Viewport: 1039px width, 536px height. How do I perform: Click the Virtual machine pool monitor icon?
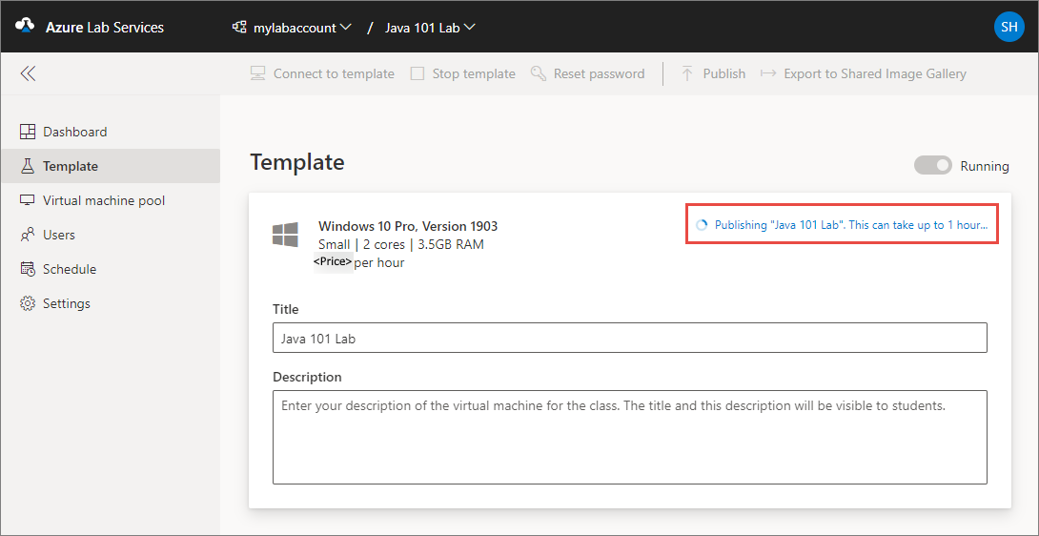pos(28,200)
